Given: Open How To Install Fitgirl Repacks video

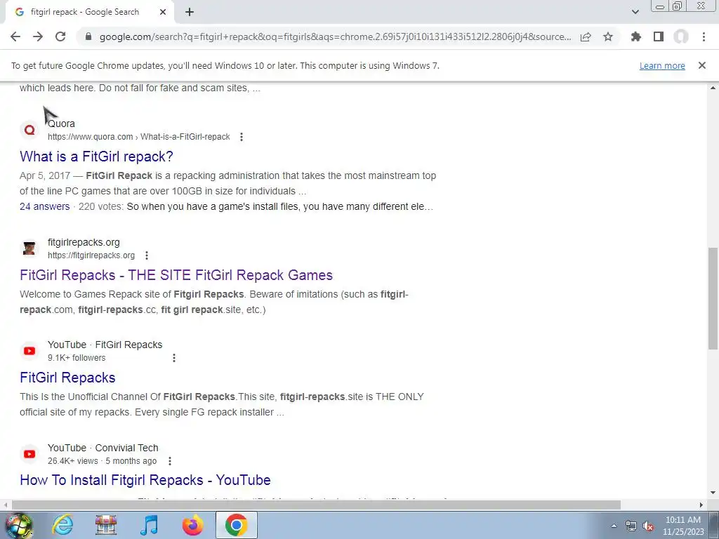Looking at the screenshot, I should 145,480.
